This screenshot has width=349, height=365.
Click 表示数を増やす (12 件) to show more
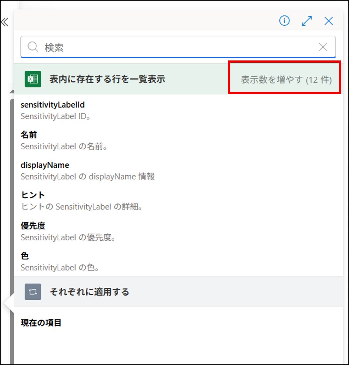click(x=286, y=79)
